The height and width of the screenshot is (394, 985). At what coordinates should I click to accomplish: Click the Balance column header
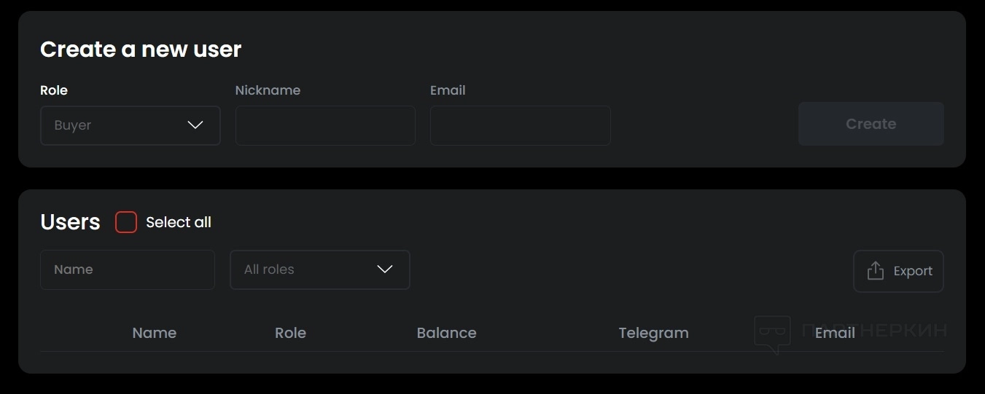tap(446, 333)
